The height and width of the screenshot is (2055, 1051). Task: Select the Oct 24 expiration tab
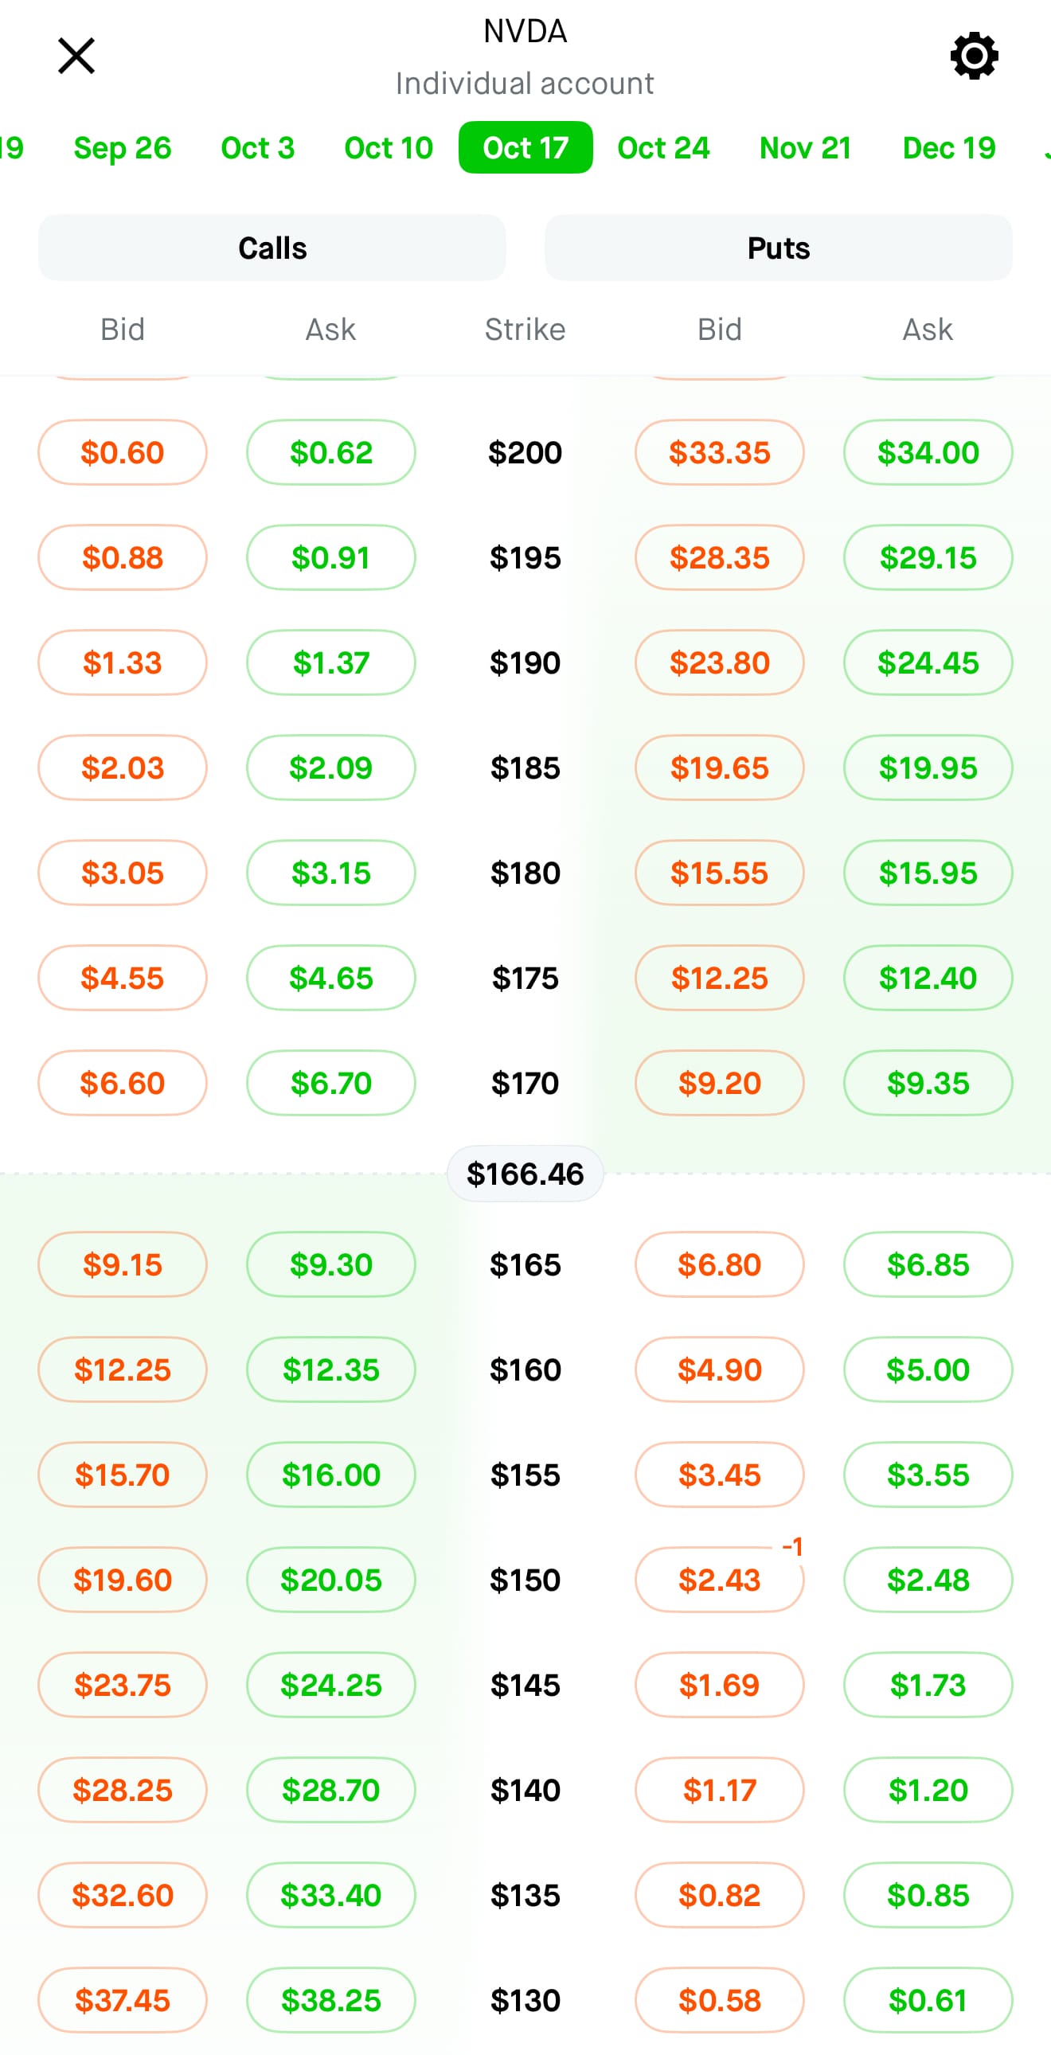coord(663,147)
